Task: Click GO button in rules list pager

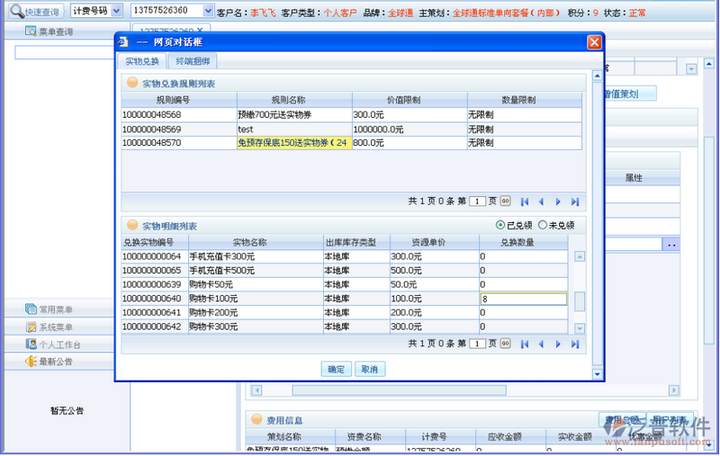Action: coord(506,201)
